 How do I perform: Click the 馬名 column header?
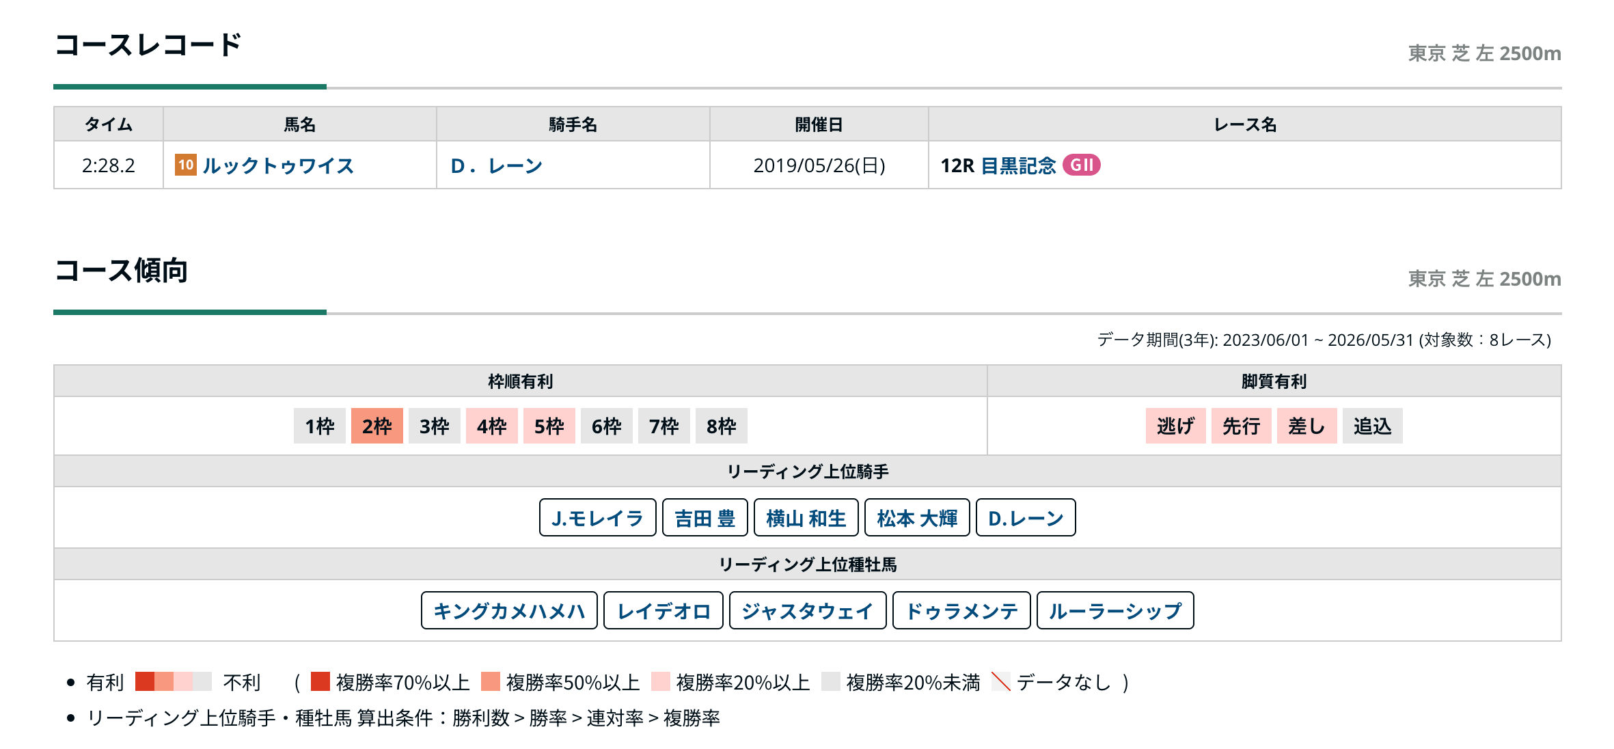(x=300, y=124)
